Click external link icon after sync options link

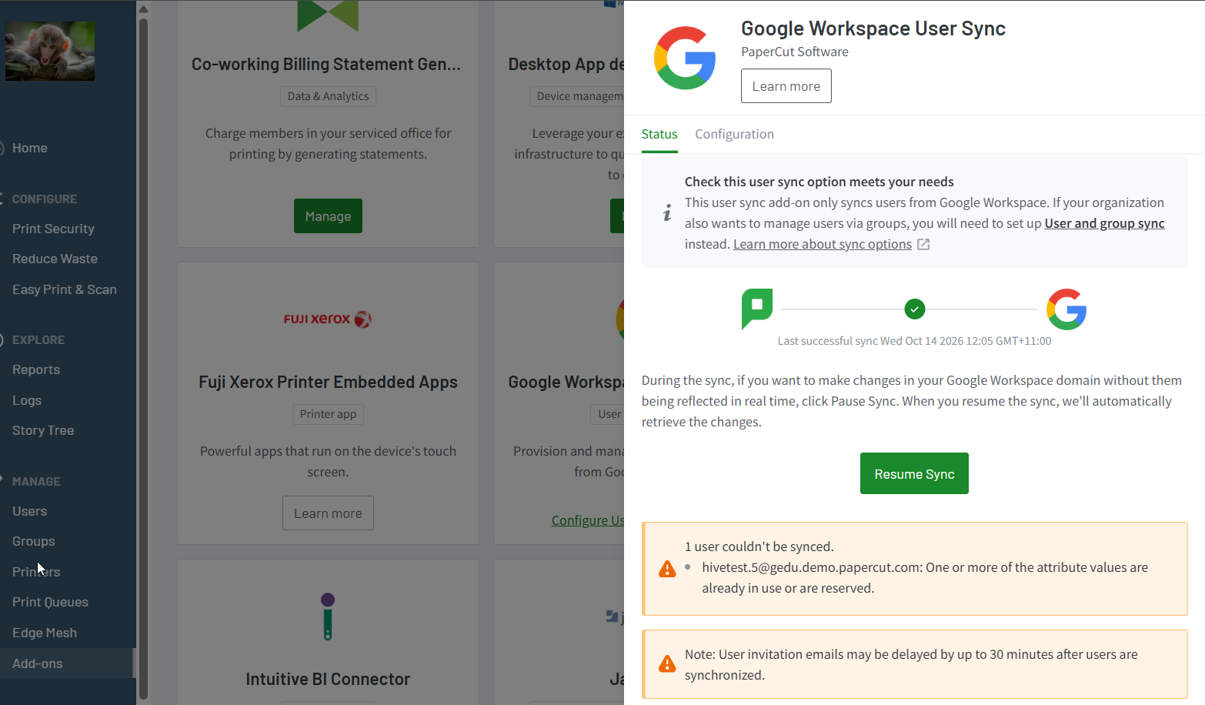point(923,245)
